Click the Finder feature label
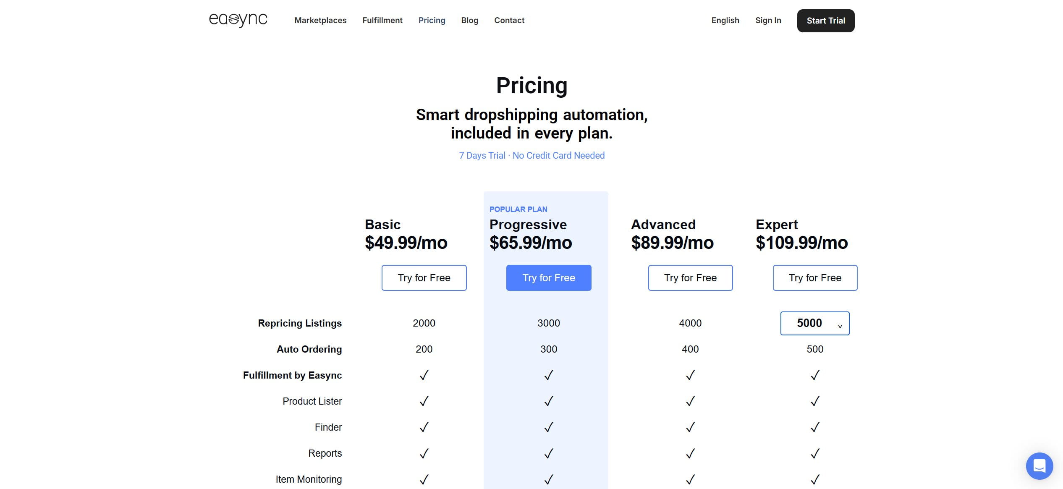The width and height of the screenshot is (1063, 489). (x=328, y=427)
